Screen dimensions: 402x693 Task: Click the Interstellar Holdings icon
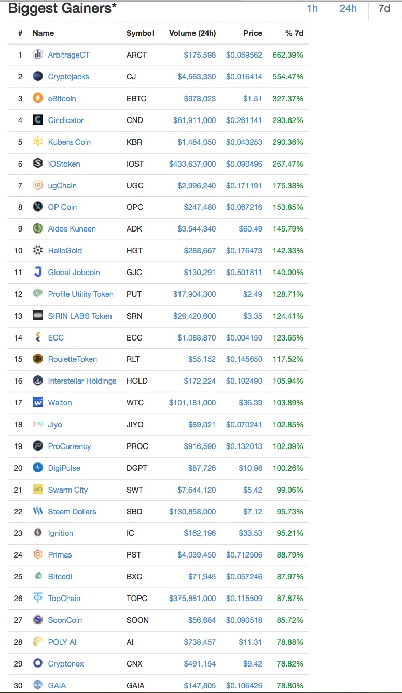pos(38,381)
